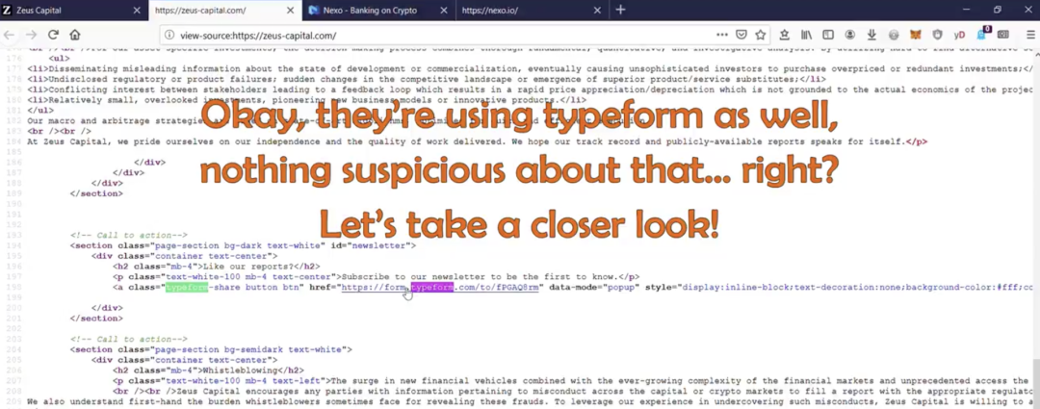Click the typeform.com link in source
This screenshot has width=1040, height=409.
(x=441, y=287)
